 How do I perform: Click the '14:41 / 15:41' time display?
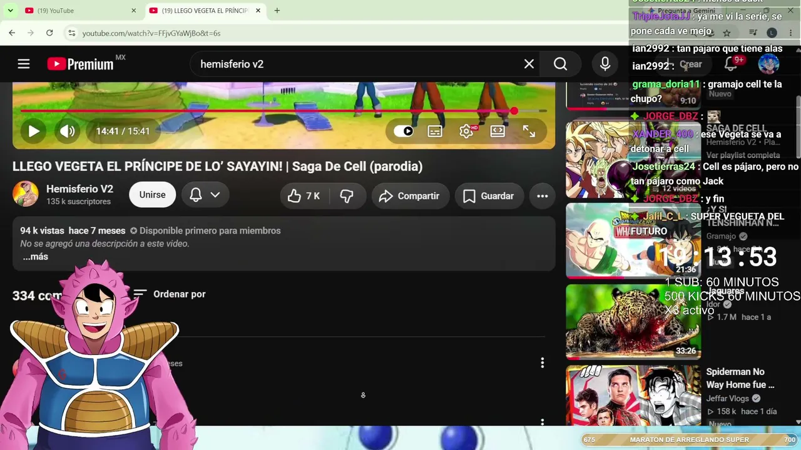pos(123,131)
